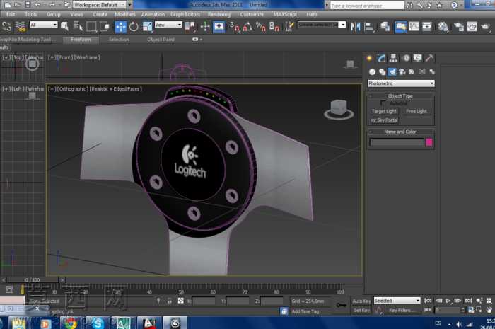
Task: Click the Target Light button
Action: pos(384,111)
